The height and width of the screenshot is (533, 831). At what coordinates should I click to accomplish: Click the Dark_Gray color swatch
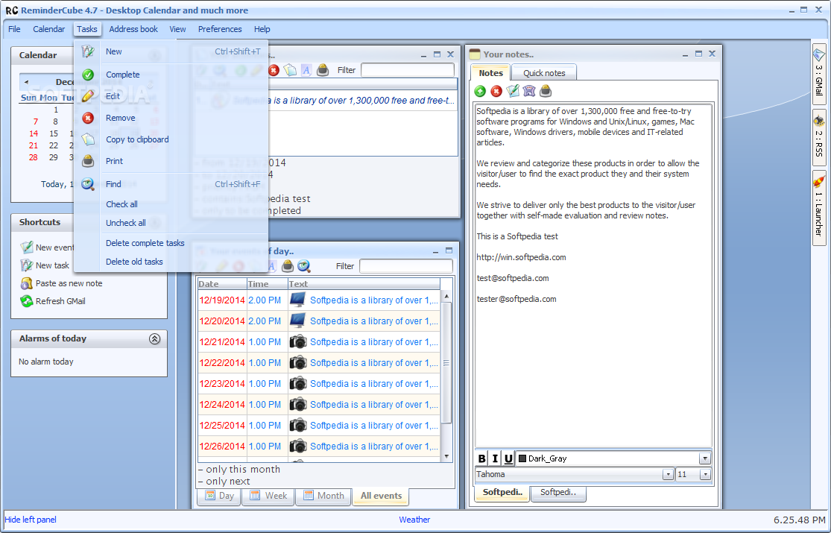522,458
